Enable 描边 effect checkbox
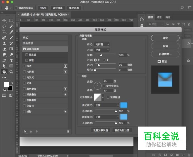This screenshot has height=157, width=193. [x=24, y=66]
